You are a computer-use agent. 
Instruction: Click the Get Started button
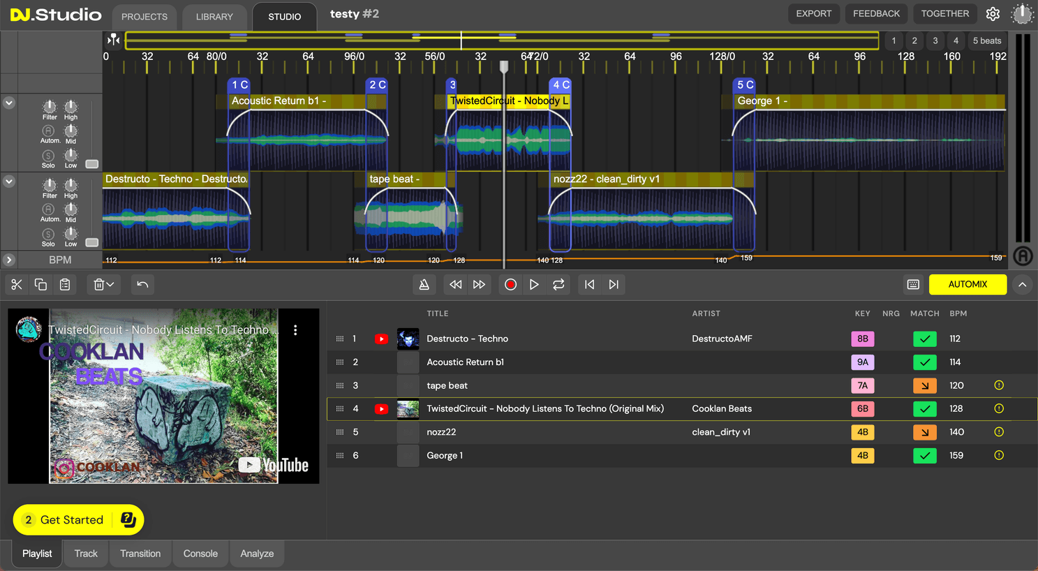[78, 519]
